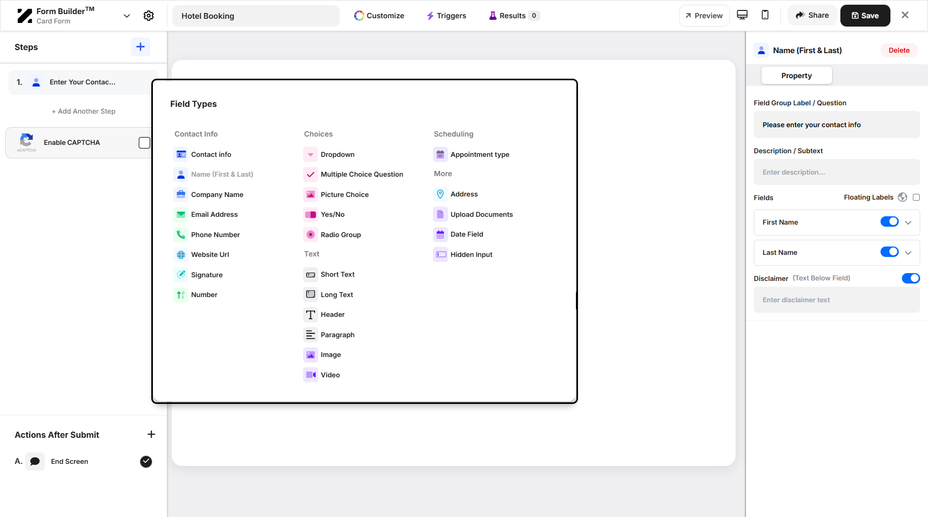928x517 pixels.
Task: Open the Triggers tab
Action: 447,16
